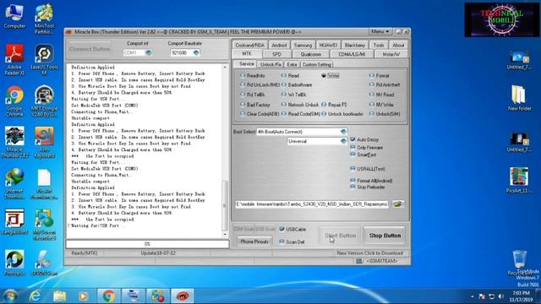Click the 0% progress bar
Image resolution: width=541 pixels, height=304 pixels.
click(x=147, y=244)
